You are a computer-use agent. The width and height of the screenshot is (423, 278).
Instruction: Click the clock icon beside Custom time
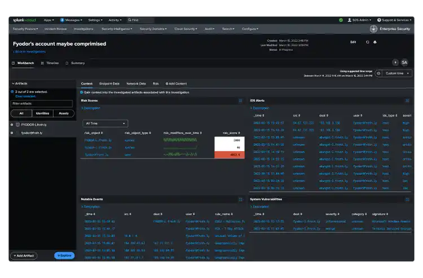point(379,73)
